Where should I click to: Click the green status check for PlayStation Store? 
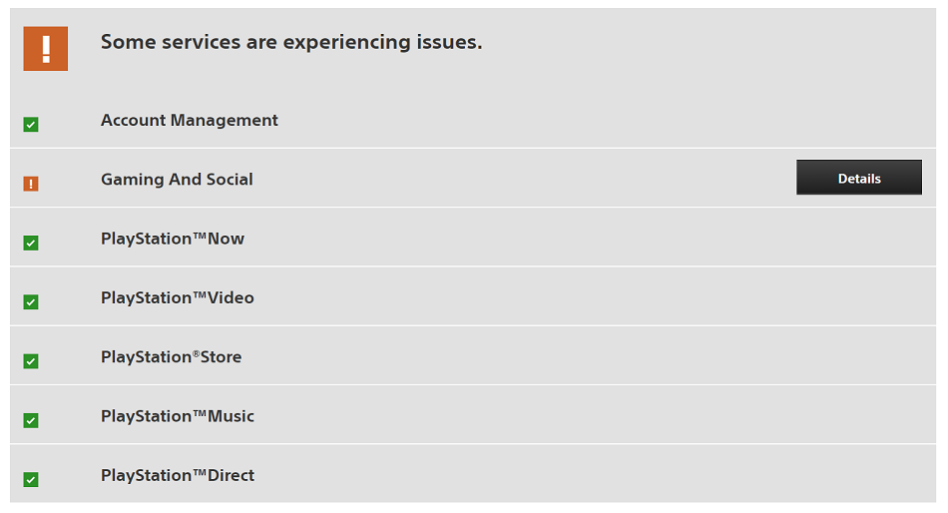[x=31, y=361]
